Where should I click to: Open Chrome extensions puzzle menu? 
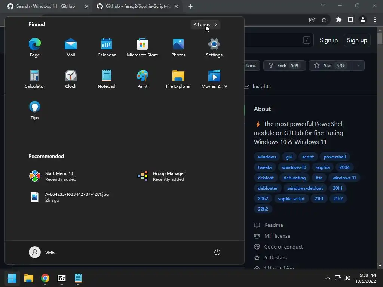[x=339, y=19]
